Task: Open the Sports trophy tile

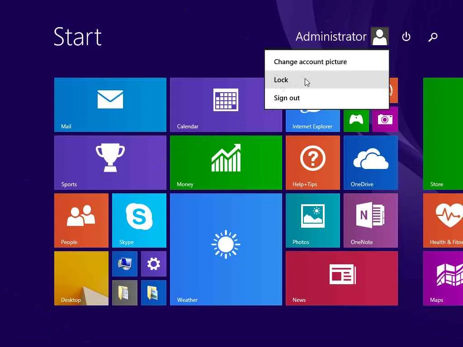Action: tap(110, 163)
